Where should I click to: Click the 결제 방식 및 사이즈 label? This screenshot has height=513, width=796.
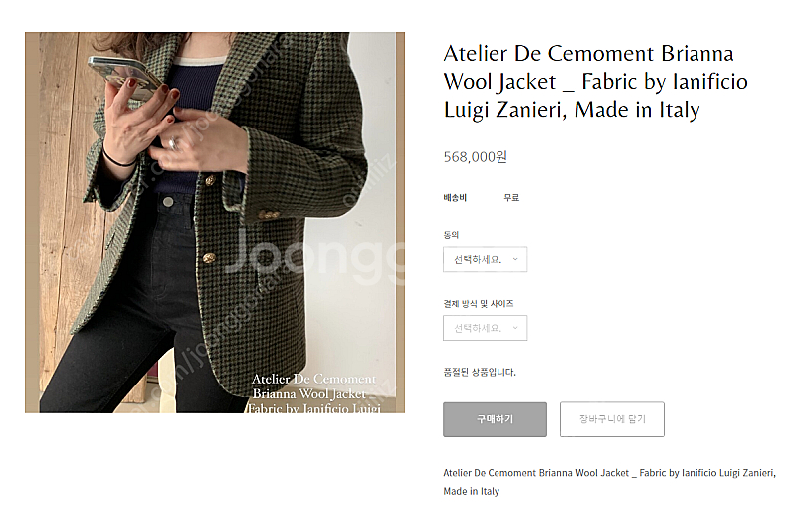click(479, 304)
